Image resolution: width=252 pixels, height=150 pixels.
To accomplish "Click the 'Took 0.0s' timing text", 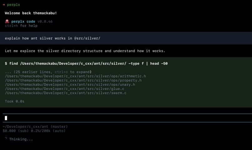I will pyautogui.click(x=15, y=101).
